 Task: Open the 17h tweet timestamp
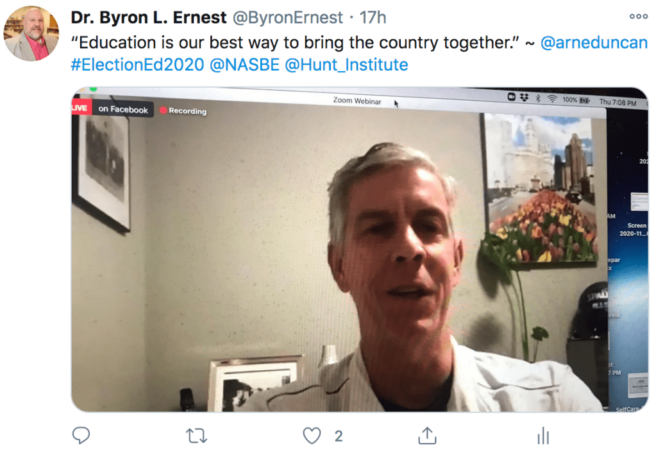coord(373,17)
